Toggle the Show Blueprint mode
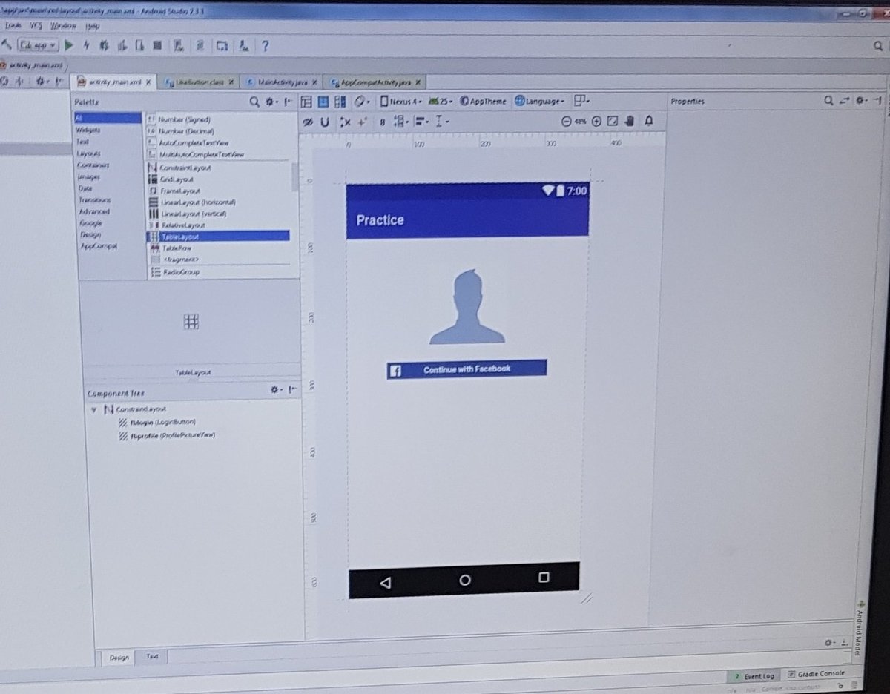890x694 pixels. coord(322,101)
